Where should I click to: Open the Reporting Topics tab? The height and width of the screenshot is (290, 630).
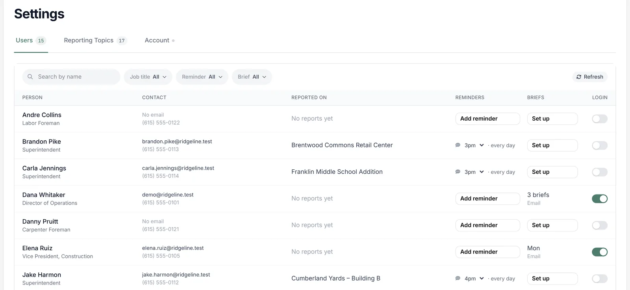coord(95,40)
